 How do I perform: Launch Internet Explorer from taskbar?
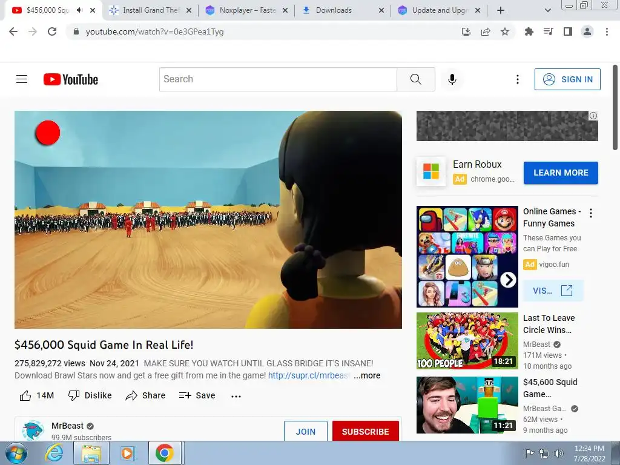tap(53, 453)
